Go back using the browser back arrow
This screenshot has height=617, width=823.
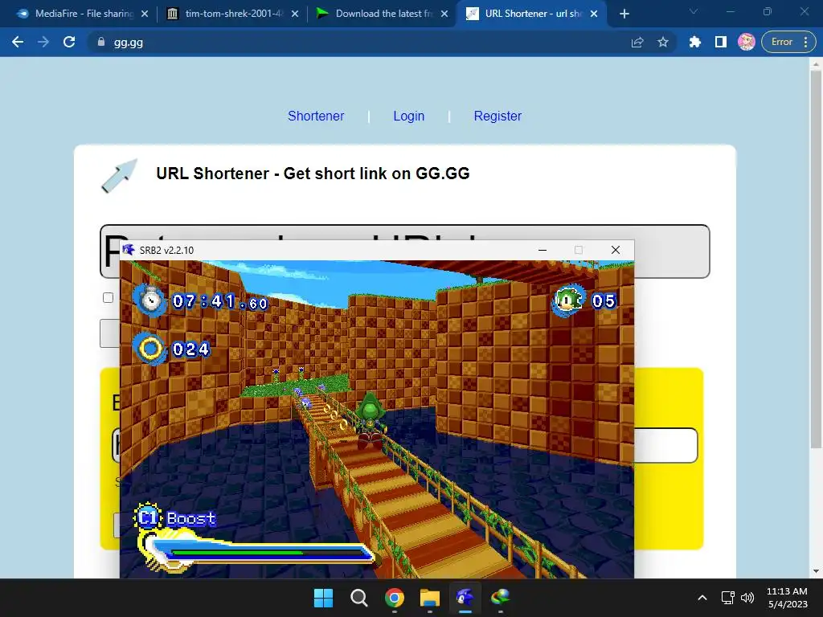[18, 42]
